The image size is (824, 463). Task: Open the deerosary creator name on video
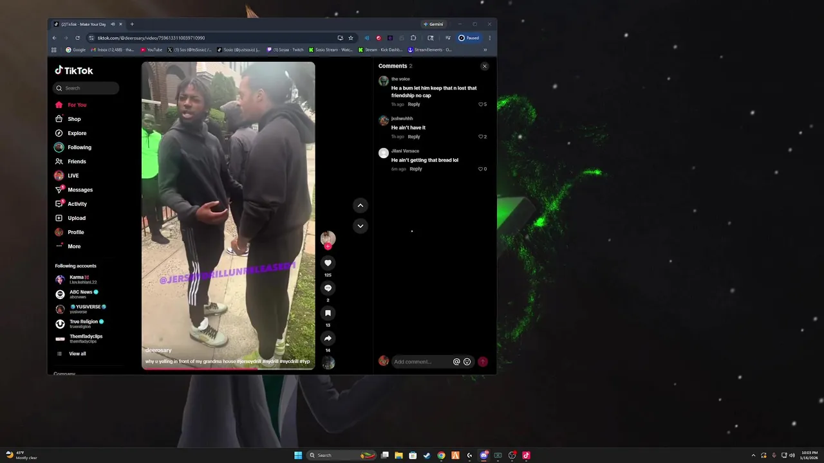[158, 350]
